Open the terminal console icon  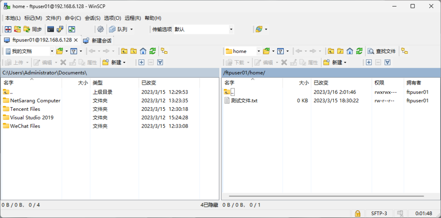(x=51, y=29)
